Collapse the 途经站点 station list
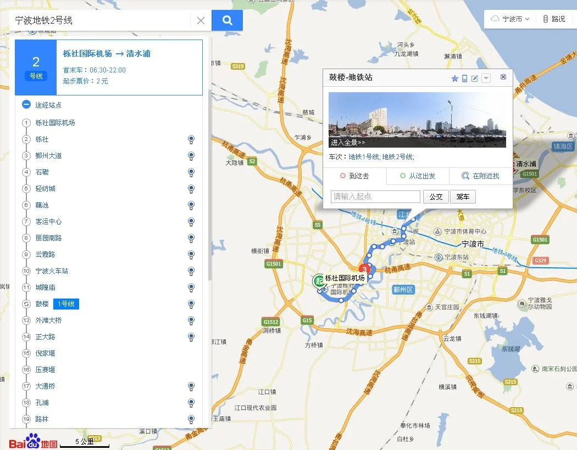577x450 pixels. click(26, 105)
